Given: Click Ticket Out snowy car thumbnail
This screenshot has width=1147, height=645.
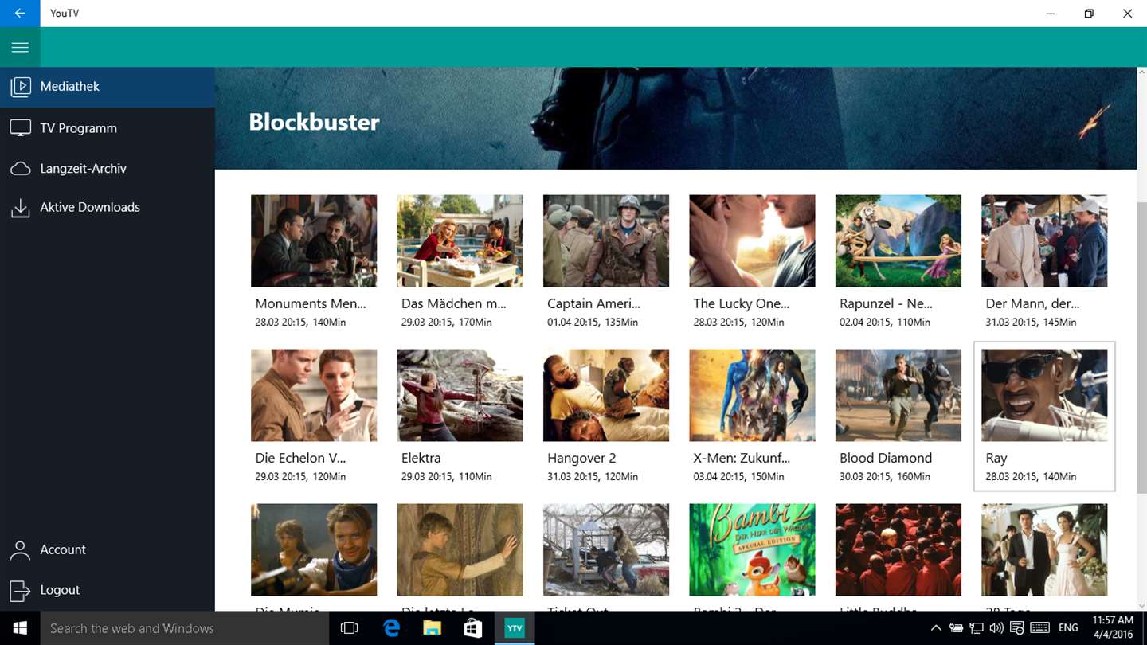Looking at the screenshot, I should click(x=606, y=549).
